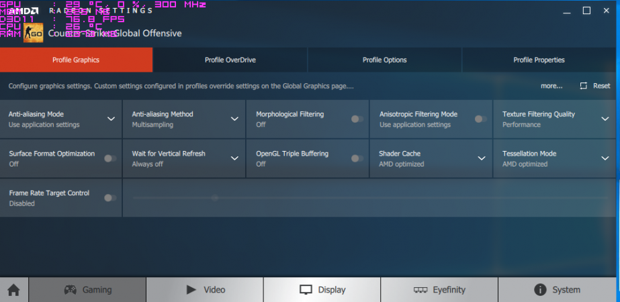620x302 pixels.
Task: Close the Radeon Settings window
Action: tap(606, 11)
